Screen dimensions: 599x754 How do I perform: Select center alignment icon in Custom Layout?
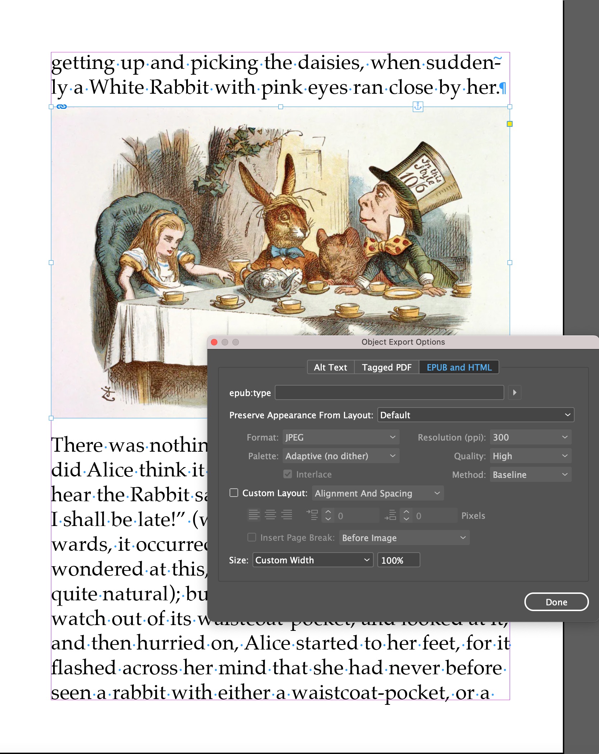[270, 515]
